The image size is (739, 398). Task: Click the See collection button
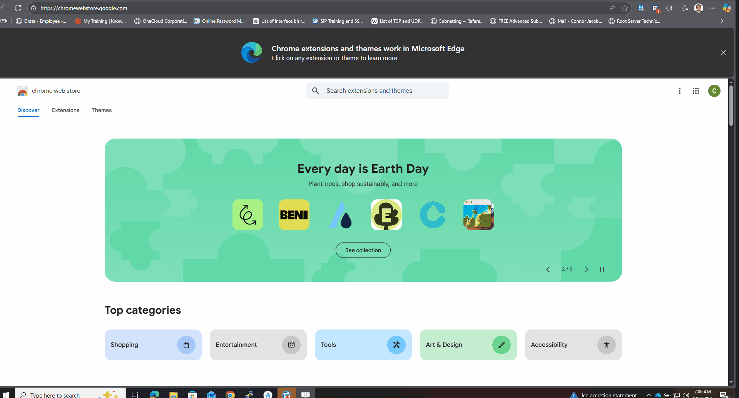coord(363,250)
